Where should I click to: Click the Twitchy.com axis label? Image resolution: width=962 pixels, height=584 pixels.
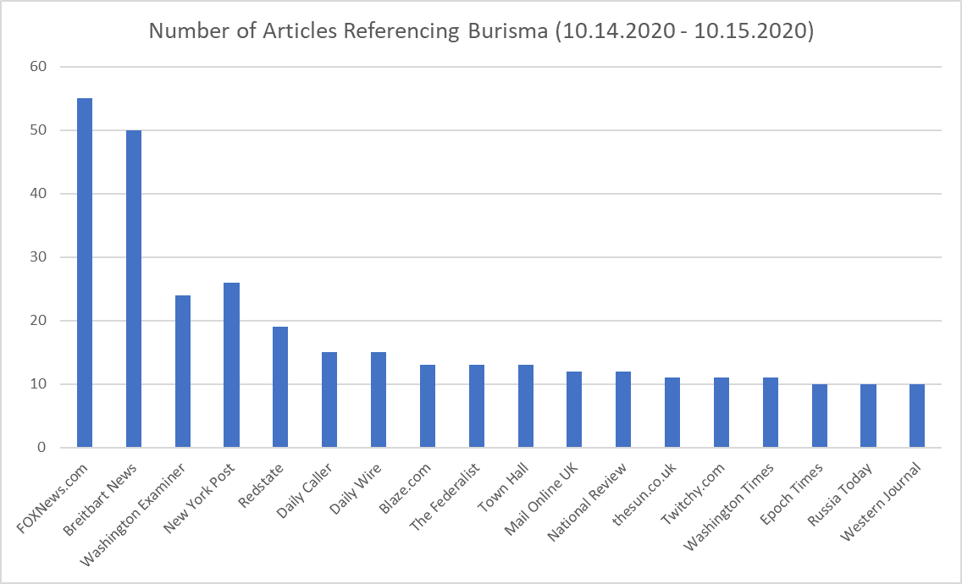coord(694,493)
